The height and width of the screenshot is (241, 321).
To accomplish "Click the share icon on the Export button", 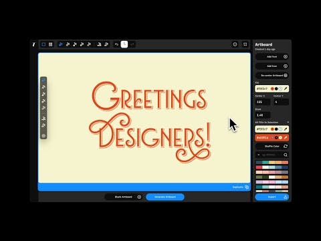I will click(286, 197).
